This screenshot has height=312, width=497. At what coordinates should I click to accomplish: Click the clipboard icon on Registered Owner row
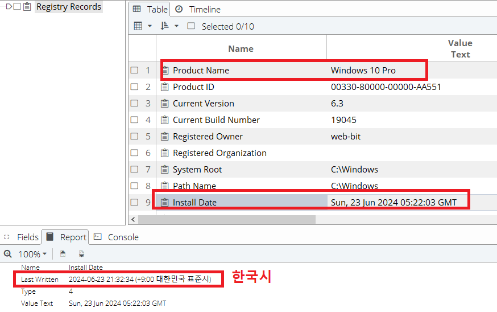[165, 137]
